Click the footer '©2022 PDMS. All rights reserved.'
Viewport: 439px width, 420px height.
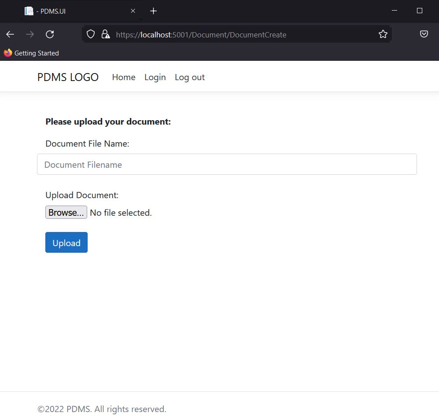[102, 409]
